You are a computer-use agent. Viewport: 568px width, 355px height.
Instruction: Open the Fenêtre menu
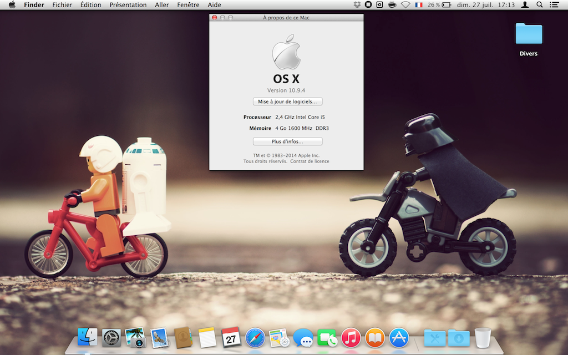click(x=188, y=4)
